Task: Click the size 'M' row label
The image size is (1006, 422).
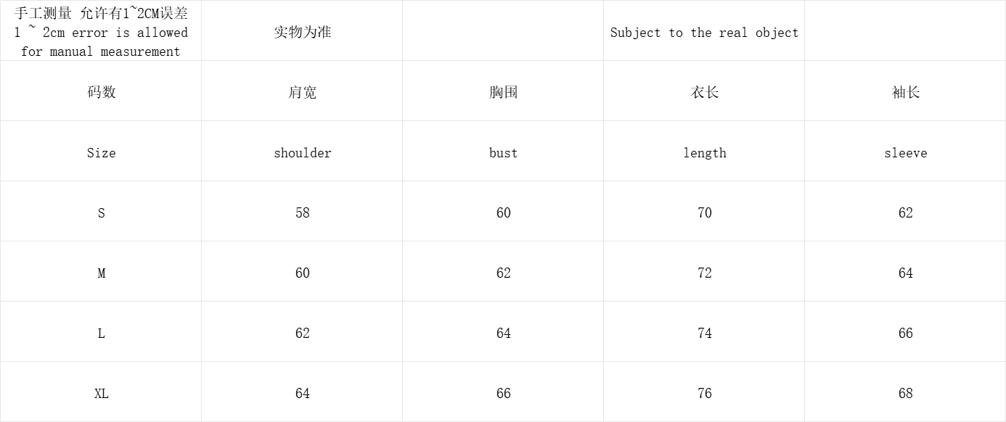Action: (x=101, y=273)
